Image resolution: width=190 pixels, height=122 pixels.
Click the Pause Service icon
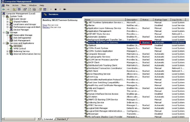click(60, 9)
